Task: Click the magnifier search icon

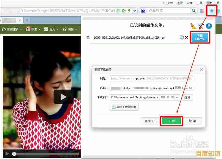Action: click(194, 11)
